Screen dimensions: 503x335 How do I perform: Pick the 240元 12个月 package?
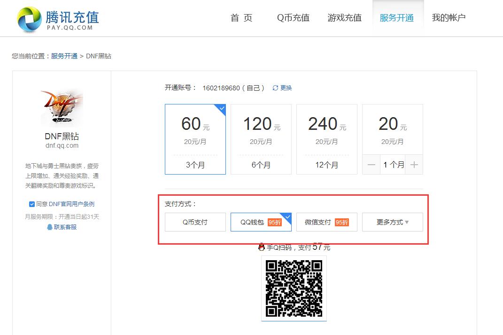pyautogui.click(x=327, y=139)
